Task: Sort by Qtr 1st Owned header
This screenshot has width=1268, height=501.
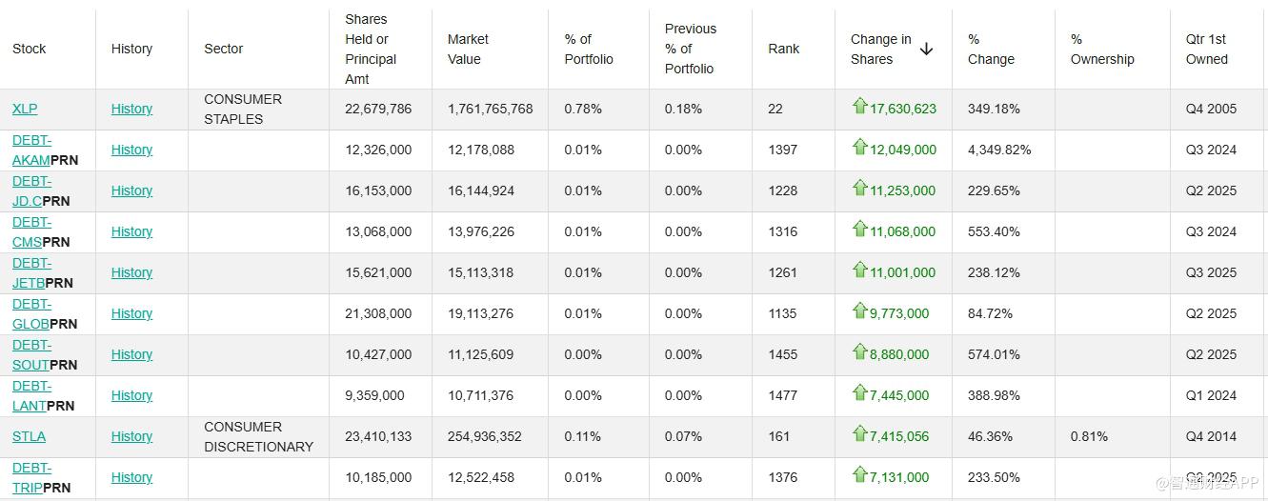Action: (x=1206, y=50)
